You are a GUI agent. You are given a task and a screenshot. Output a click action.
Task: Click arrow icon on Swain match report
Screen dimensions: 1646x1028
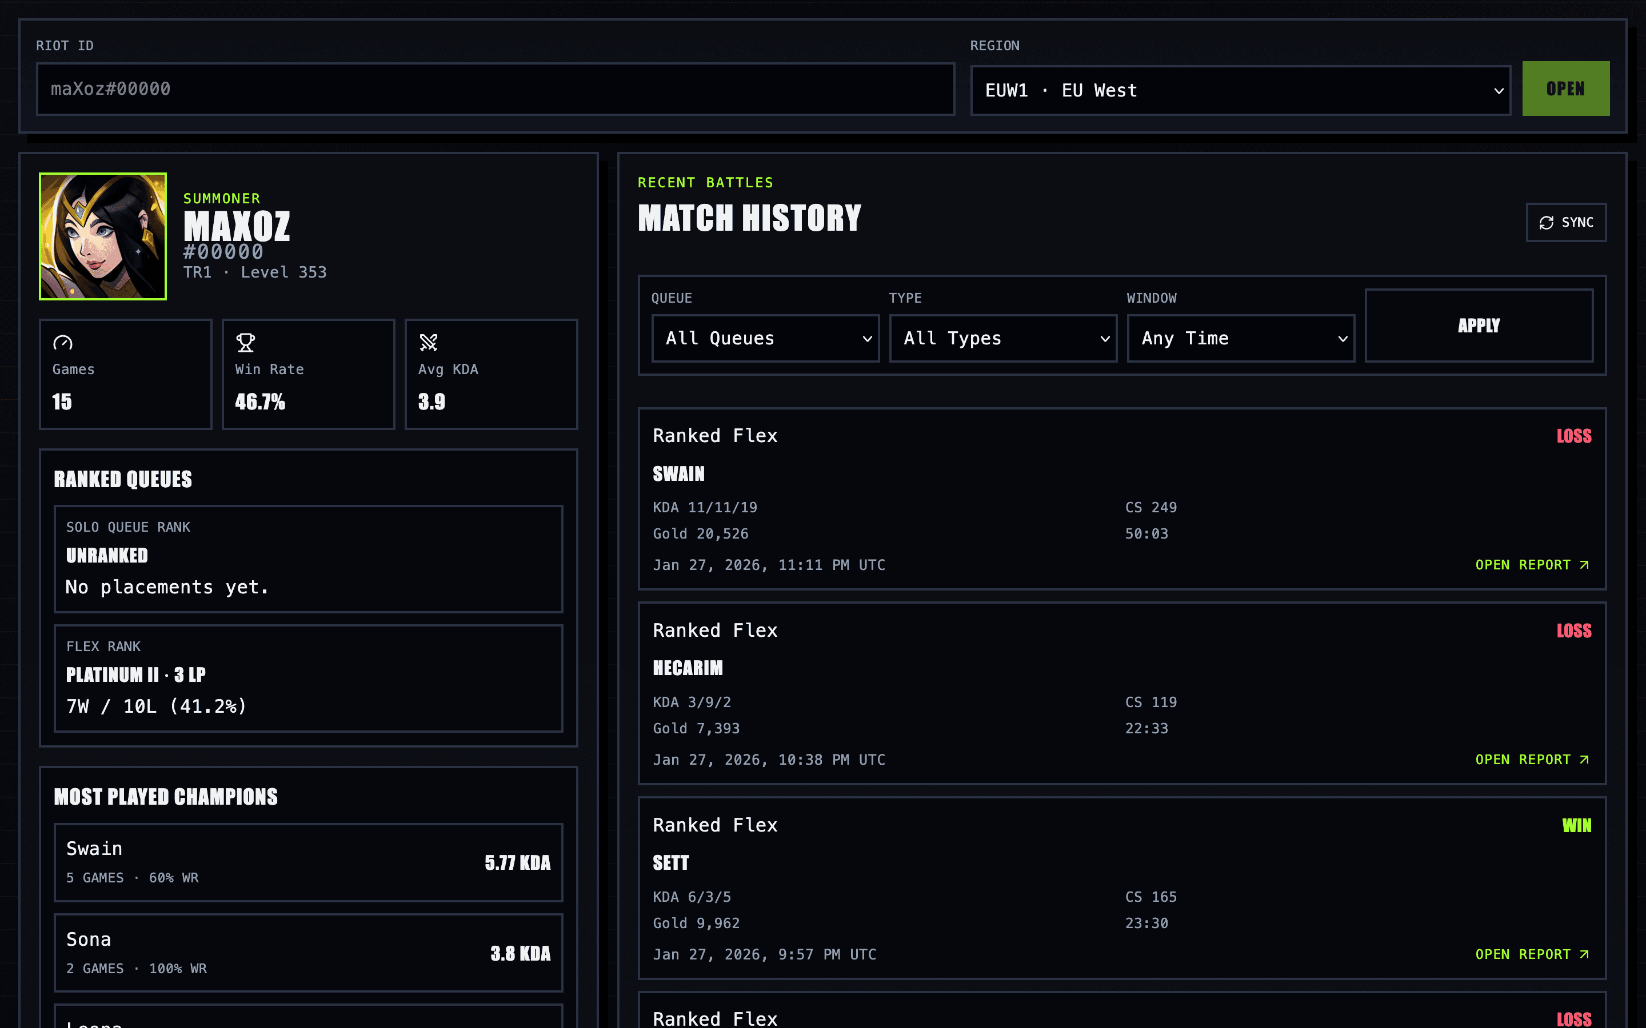[1585, 565]
